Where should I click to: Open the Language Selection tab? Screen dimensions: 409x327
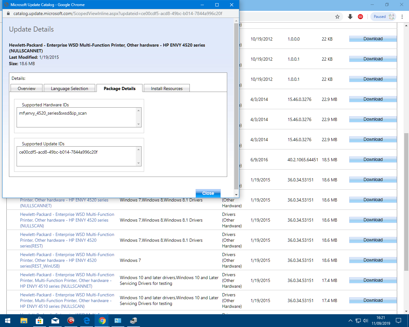69,88
